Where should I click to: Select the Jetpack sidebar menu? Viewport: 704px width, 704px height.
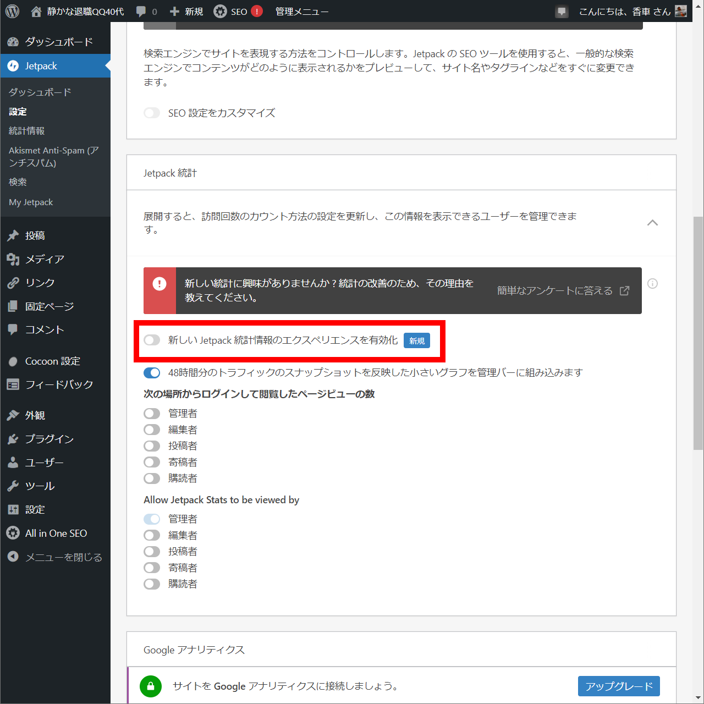point(55,66)
